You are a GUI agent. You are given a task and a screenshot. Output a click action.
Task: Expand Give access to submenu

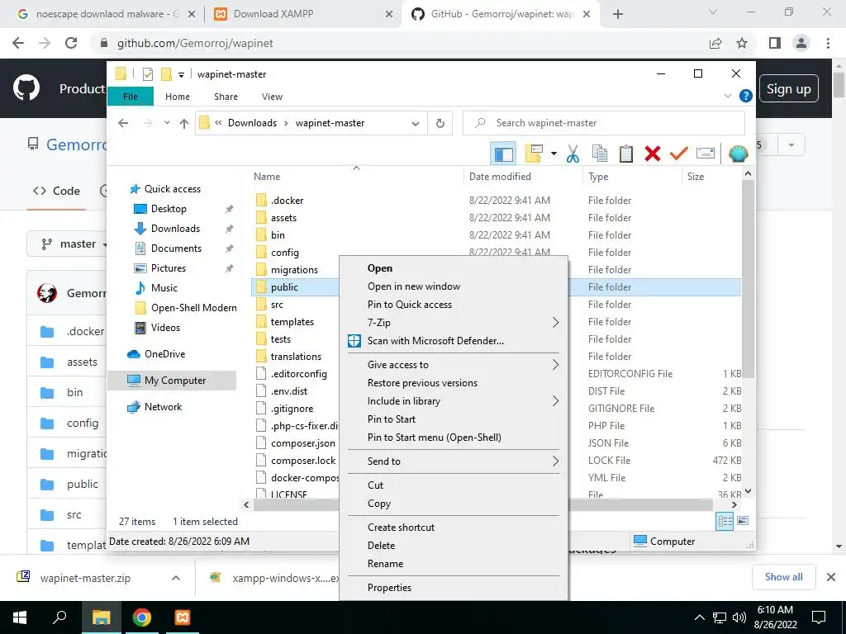coord(454,365)
